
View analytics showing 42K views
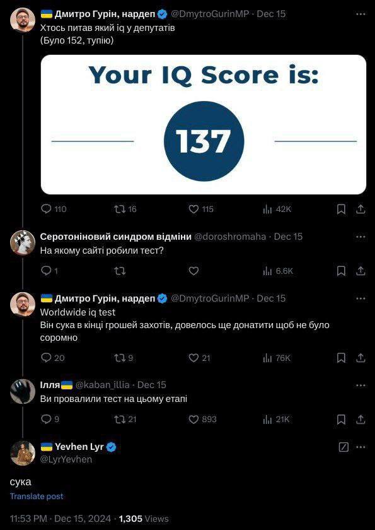(x=277, y=209)
